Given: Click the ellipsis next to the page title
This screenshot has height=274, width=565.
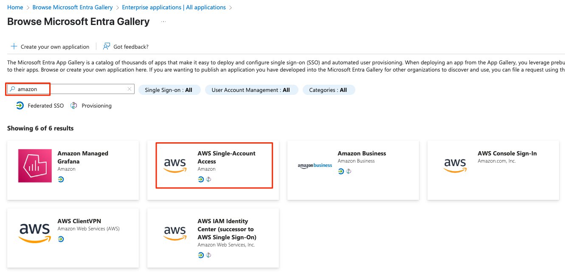Looking at the screenshot, I should click(x=163, y=22).
